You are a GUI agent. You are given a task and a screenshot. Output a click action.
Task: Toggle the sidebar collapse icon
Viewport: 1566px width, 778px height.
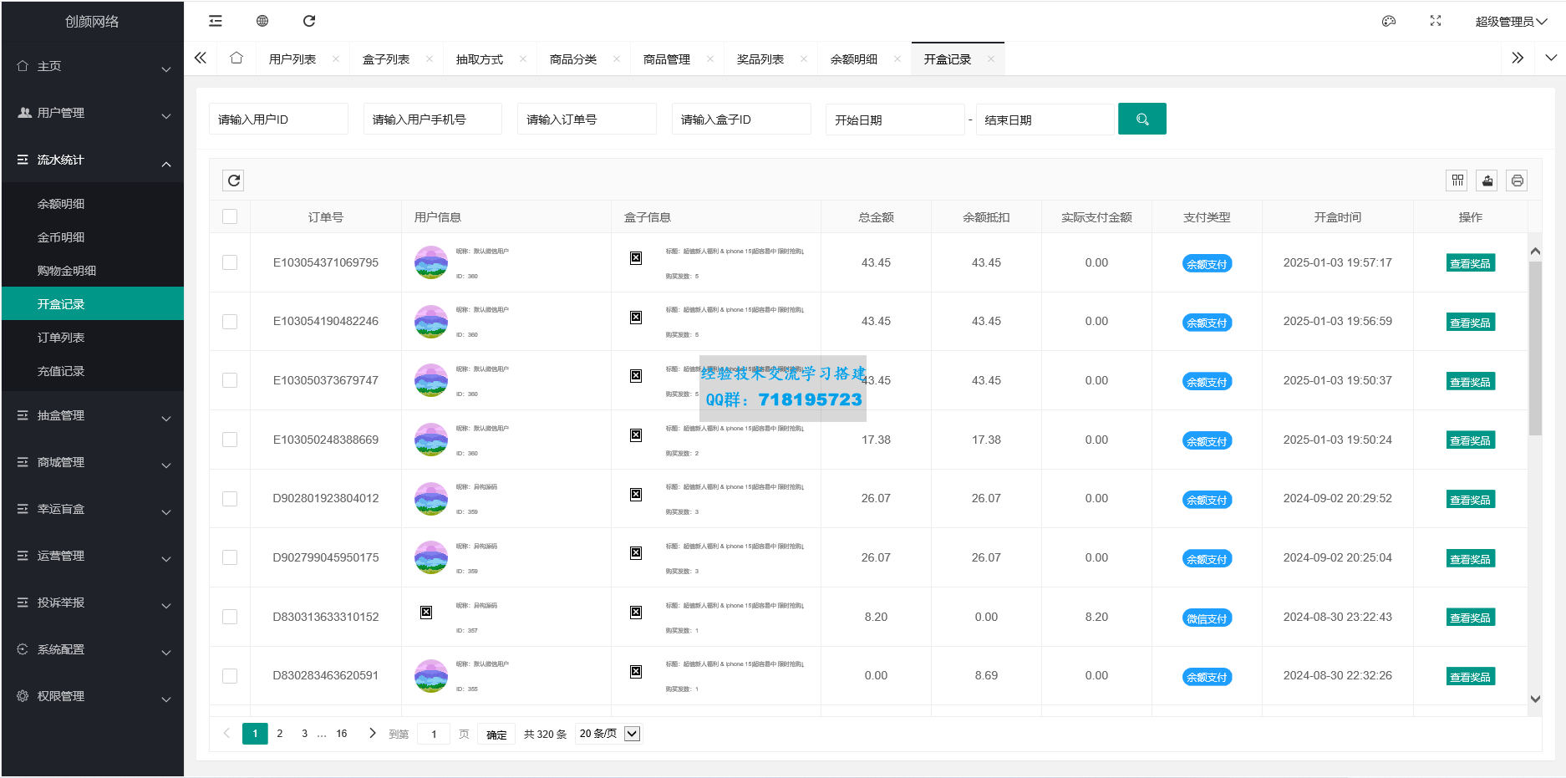[216, 21]
